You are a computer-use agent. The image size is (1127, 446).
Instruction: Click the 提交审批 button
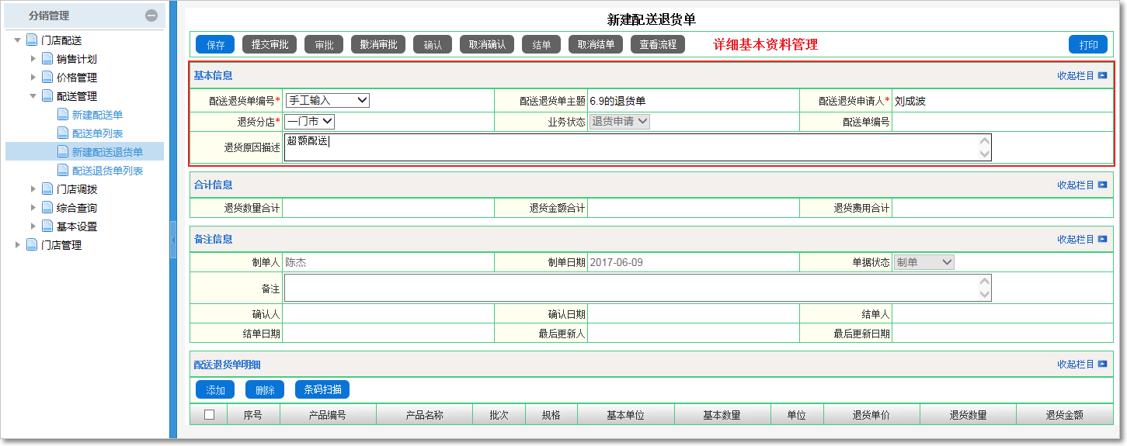pos(270,45)
